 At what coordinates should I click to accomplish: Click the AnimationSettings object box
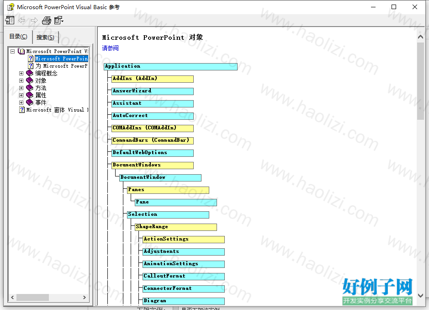pos(184,264)
